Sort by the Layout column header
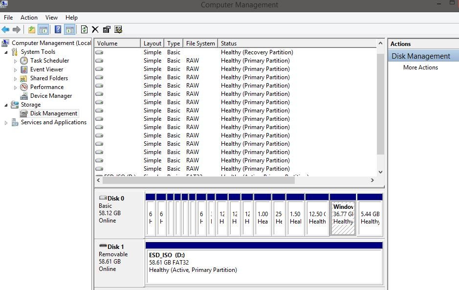Screen dimensions: 459x290 click(x=152, y=44)
